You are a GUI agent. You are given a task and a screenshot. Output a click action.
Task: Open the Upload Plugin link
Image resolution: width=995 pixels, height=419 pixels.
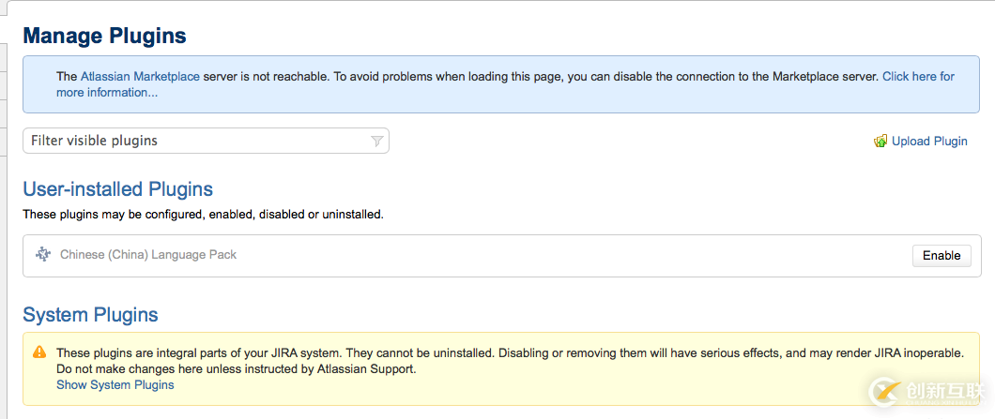[x=929, y=141]
